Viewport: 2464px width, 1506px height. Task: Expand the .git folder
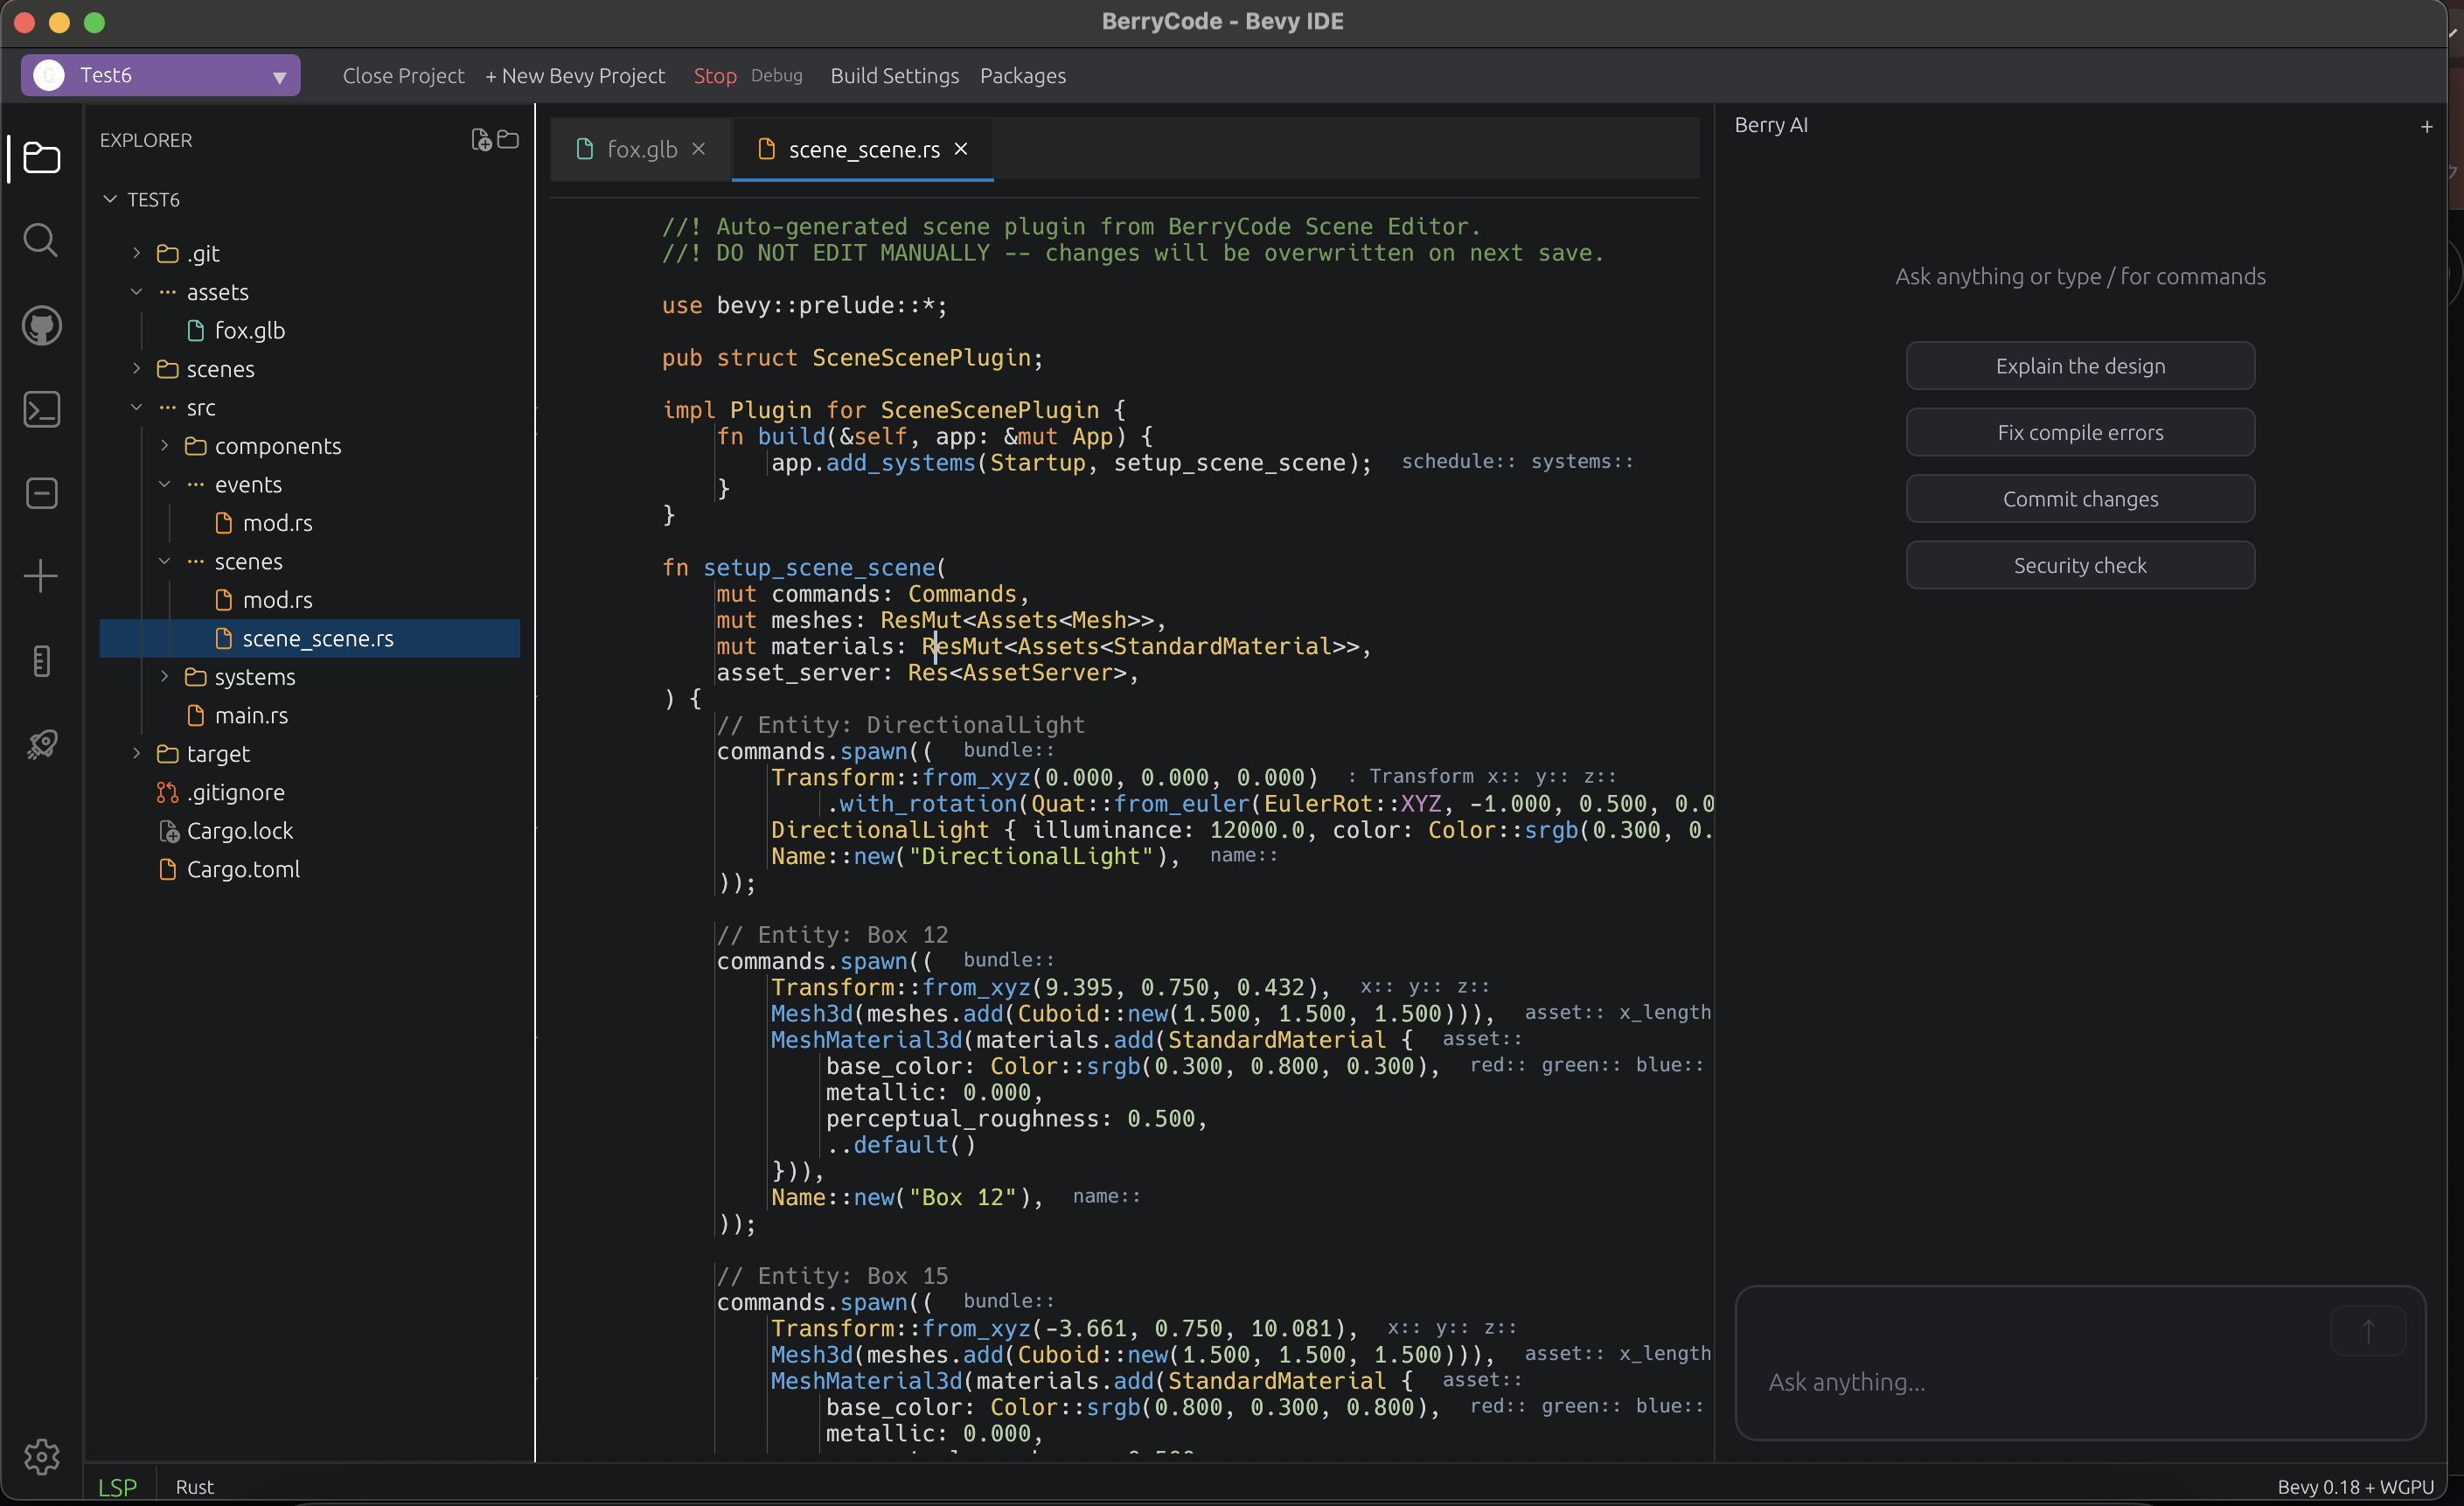(137, 253)
